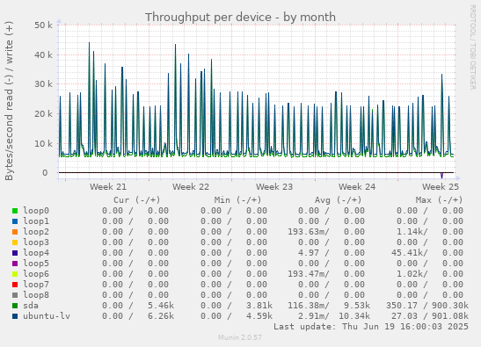
Task: Click the ubuntu-lv navy legend swatch
Action: [15, 316]
